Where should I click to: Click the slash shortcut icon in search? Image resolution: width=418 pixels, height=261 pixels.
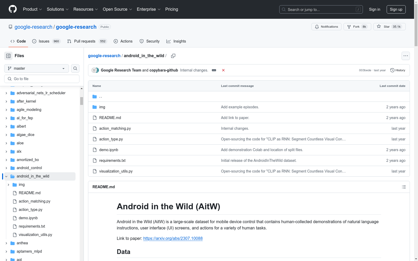point(358,9)
